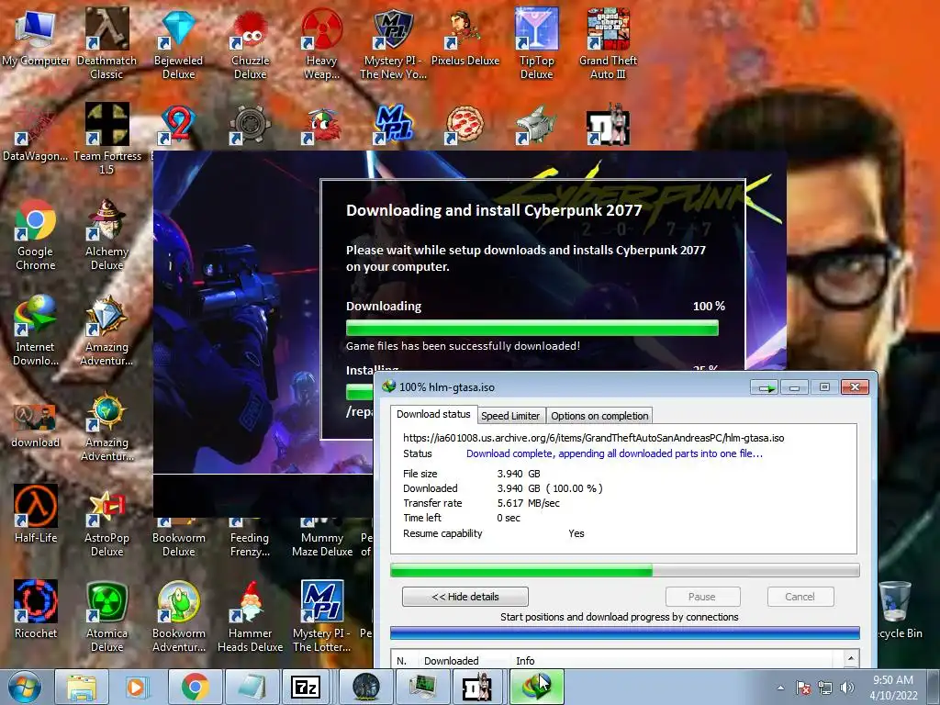Open Chrome from the taskbar
This screenshot has height=705, width=940.
[x=195, y=687]
